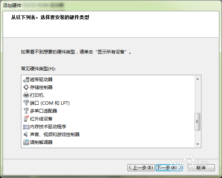
Task: Select 存储控制器 in hardware list
Action: coord(41,88)
